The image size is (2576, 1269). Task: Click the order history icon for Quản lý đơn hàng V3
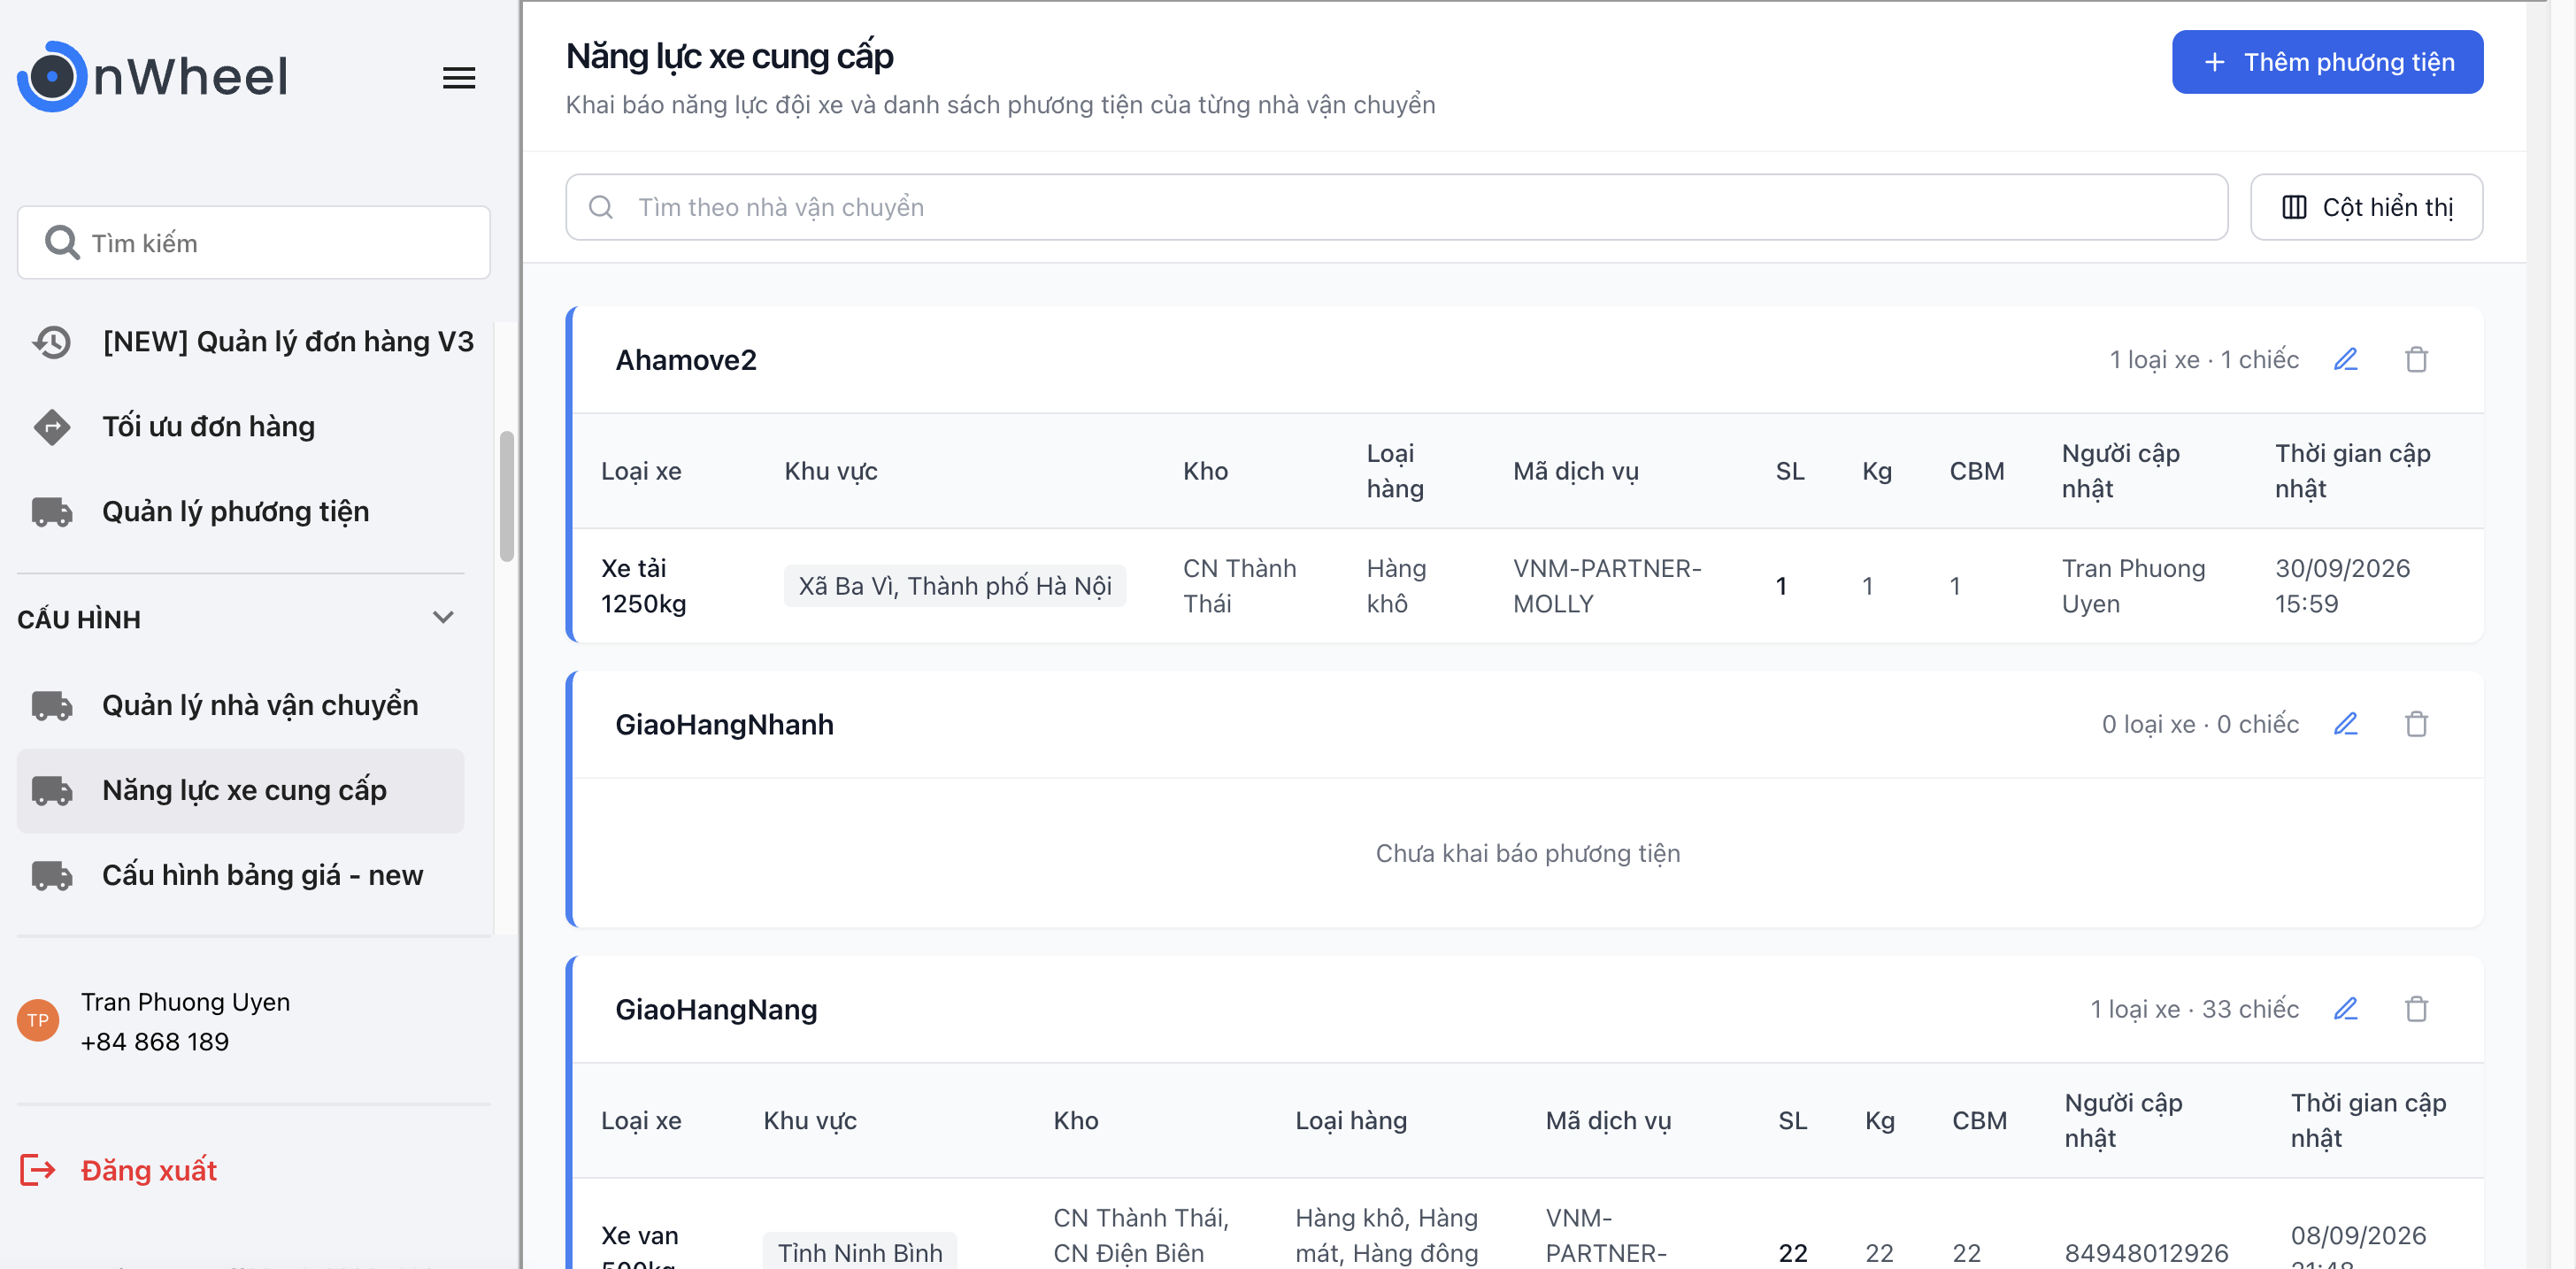pyautogui.click(x=51, y=342)
